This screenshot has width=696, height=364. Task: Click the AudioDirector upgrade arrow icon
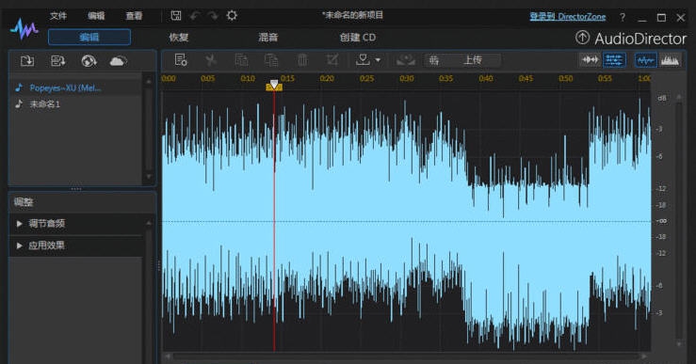coord(582,38)
